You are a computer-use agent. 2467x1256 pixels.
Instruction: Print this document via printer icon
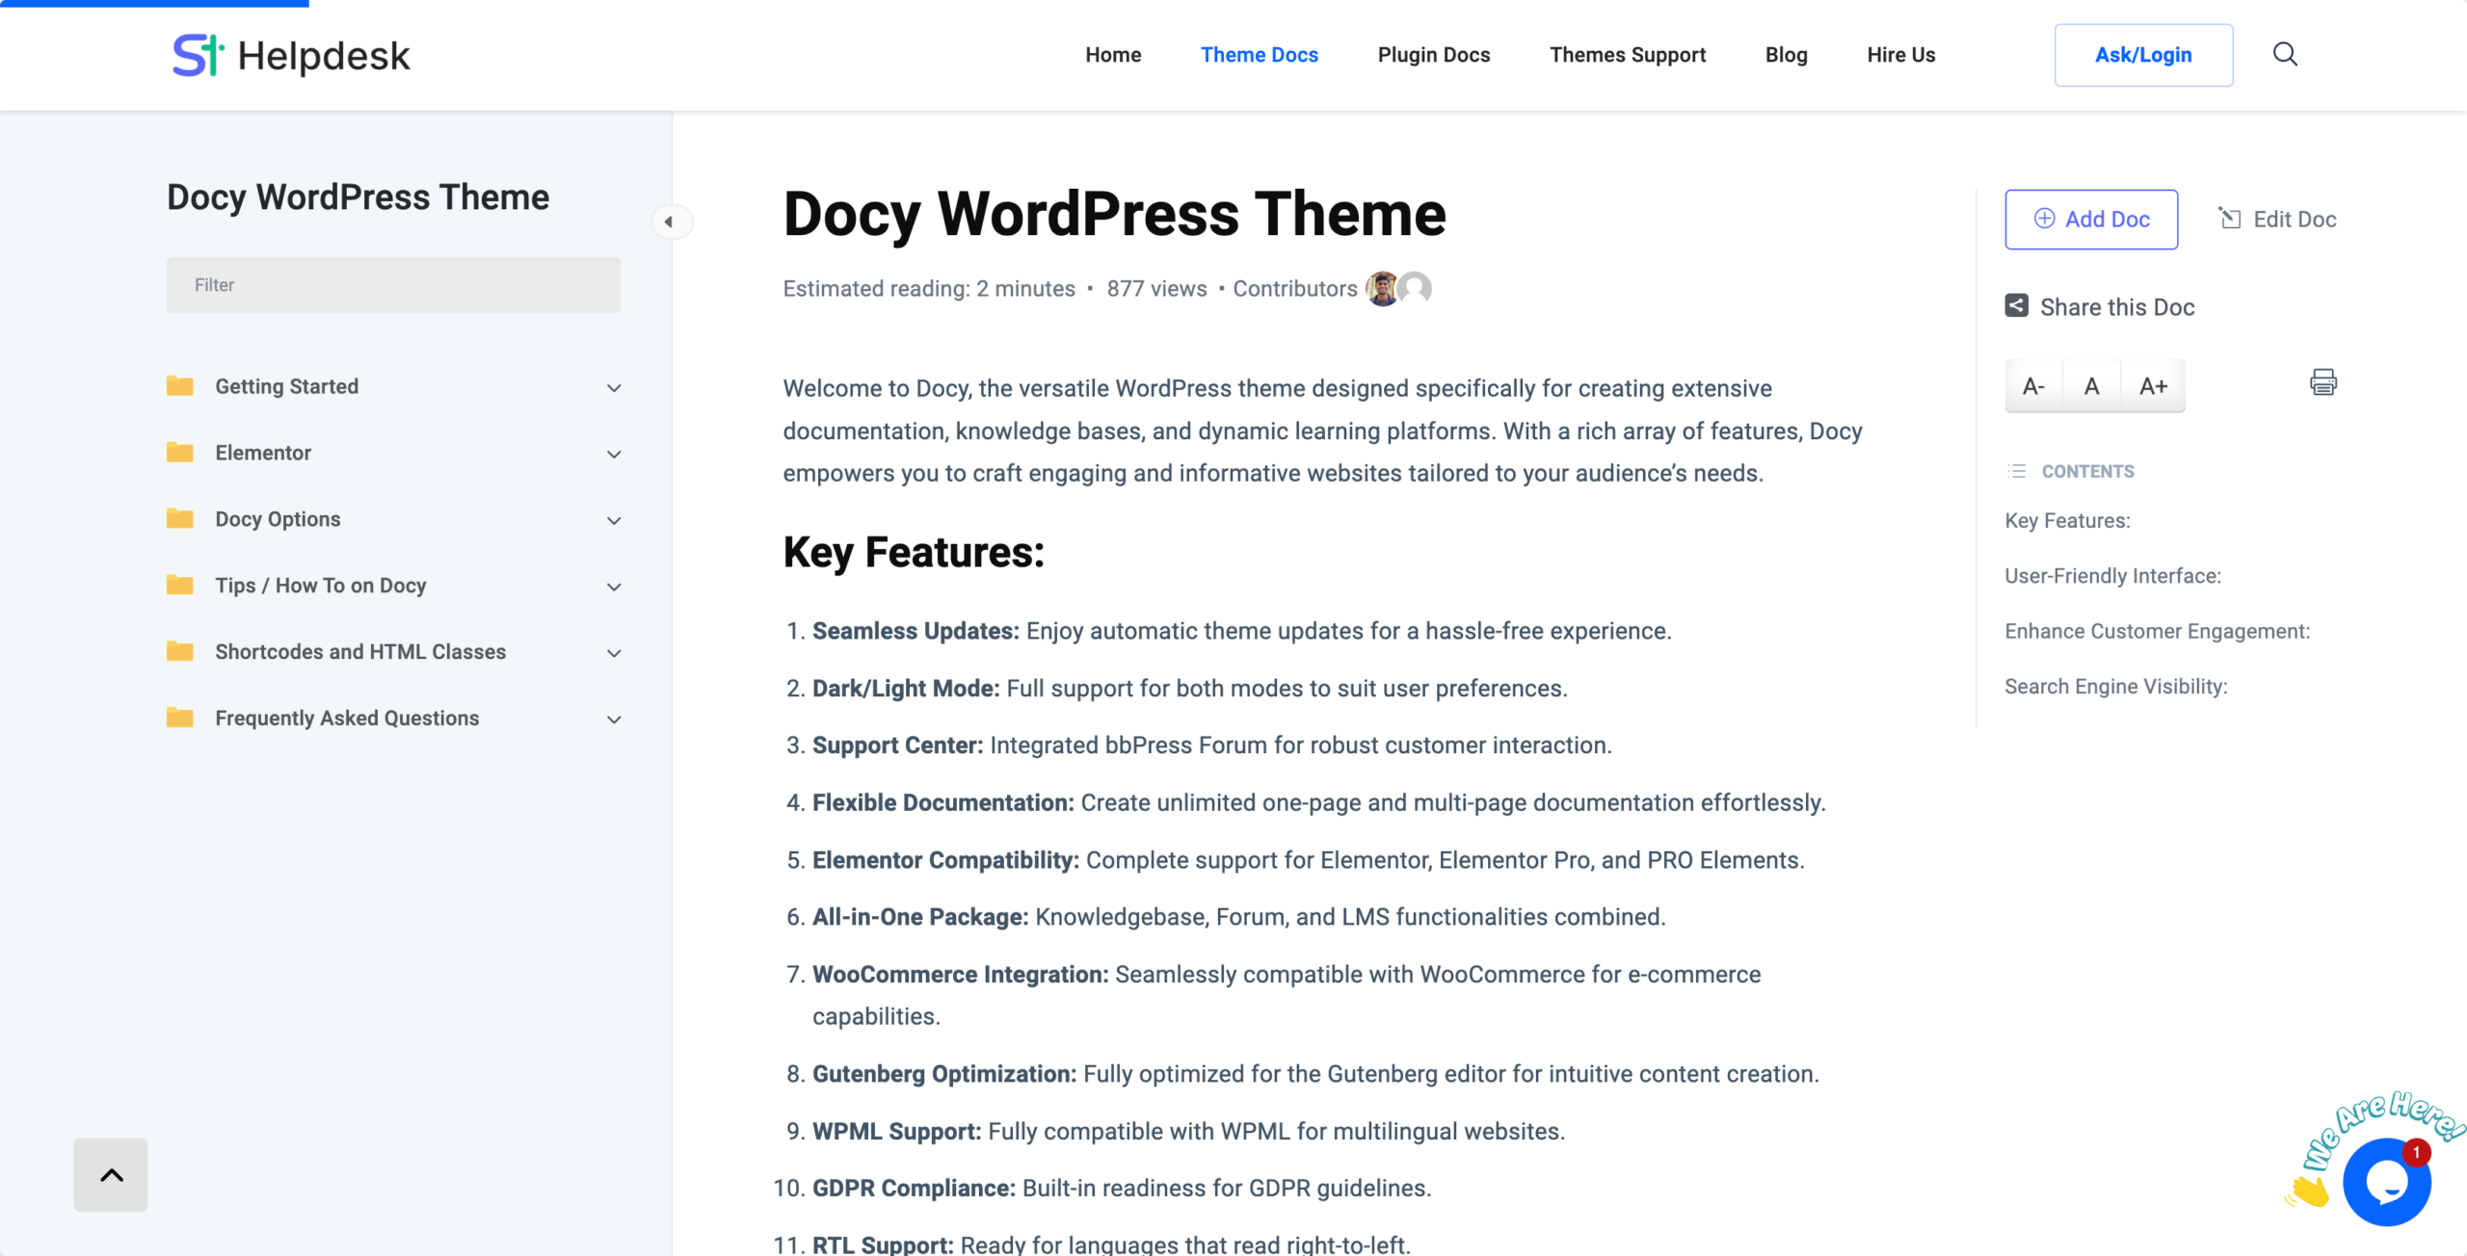tap(2323, 383)
